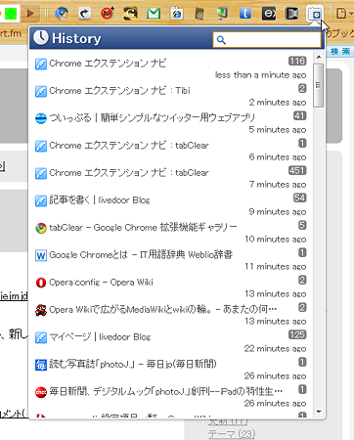The image size is (354, 440).
Task: Click the IE Tab clipboard extension icon
Action: point(176,14)
